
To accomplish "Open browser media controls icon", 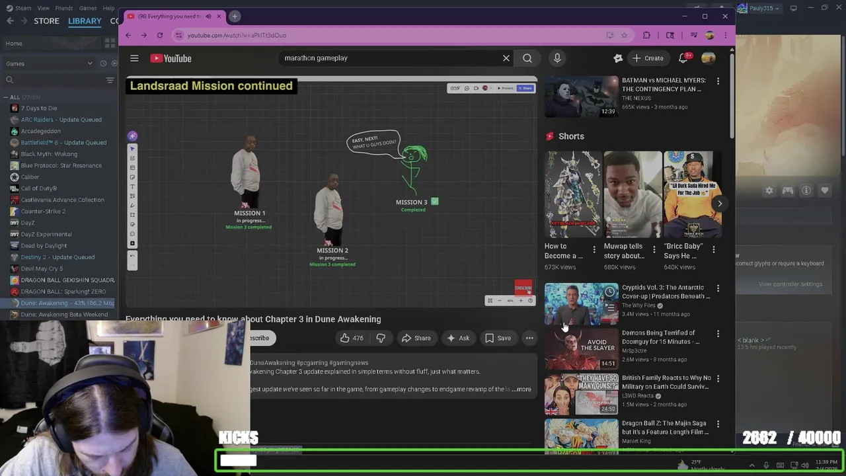I will point(693,35).
